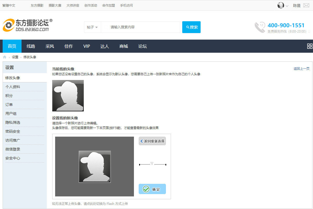Click the current avatar thumbnail image
The width and height of the screenshot is (313, 209).
pos(68,96)
